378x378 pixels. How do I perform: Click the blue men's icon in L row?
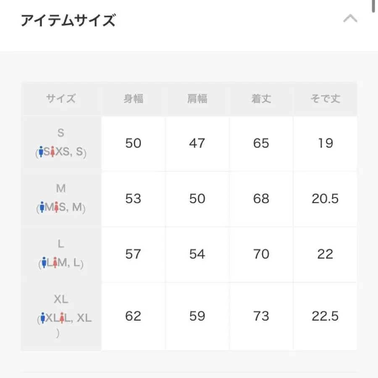(x=44, y=263)
